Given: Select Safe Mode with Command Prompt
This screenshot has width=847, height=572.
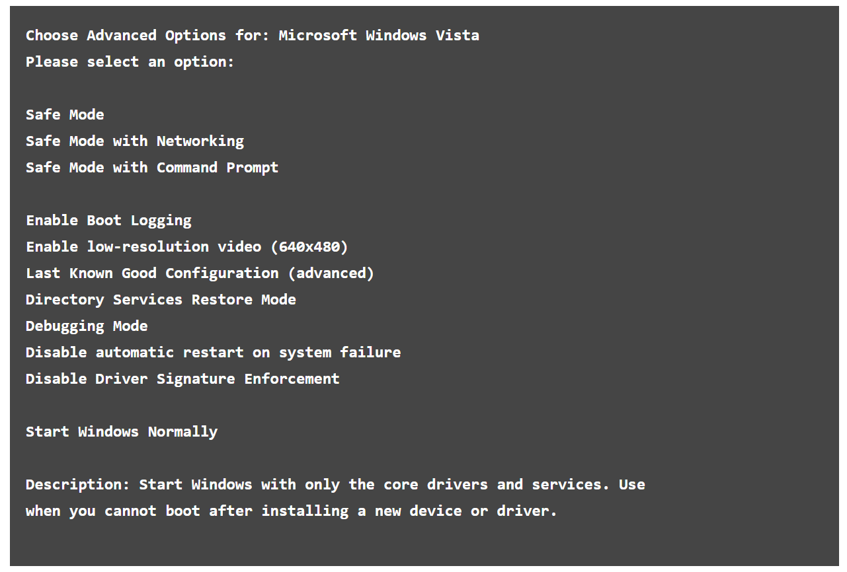Looking at the screenshot, I should 151,168.
